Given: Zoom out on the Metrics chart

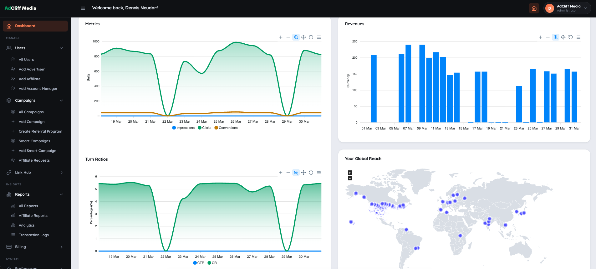Looking at the screenshot, I should click(288, 37).
